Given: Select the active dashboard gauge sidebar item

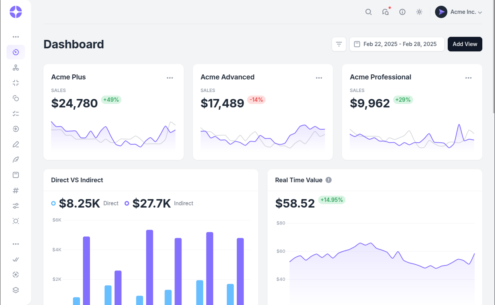Looking at the screenshot, I should click(x=16, y=52).
